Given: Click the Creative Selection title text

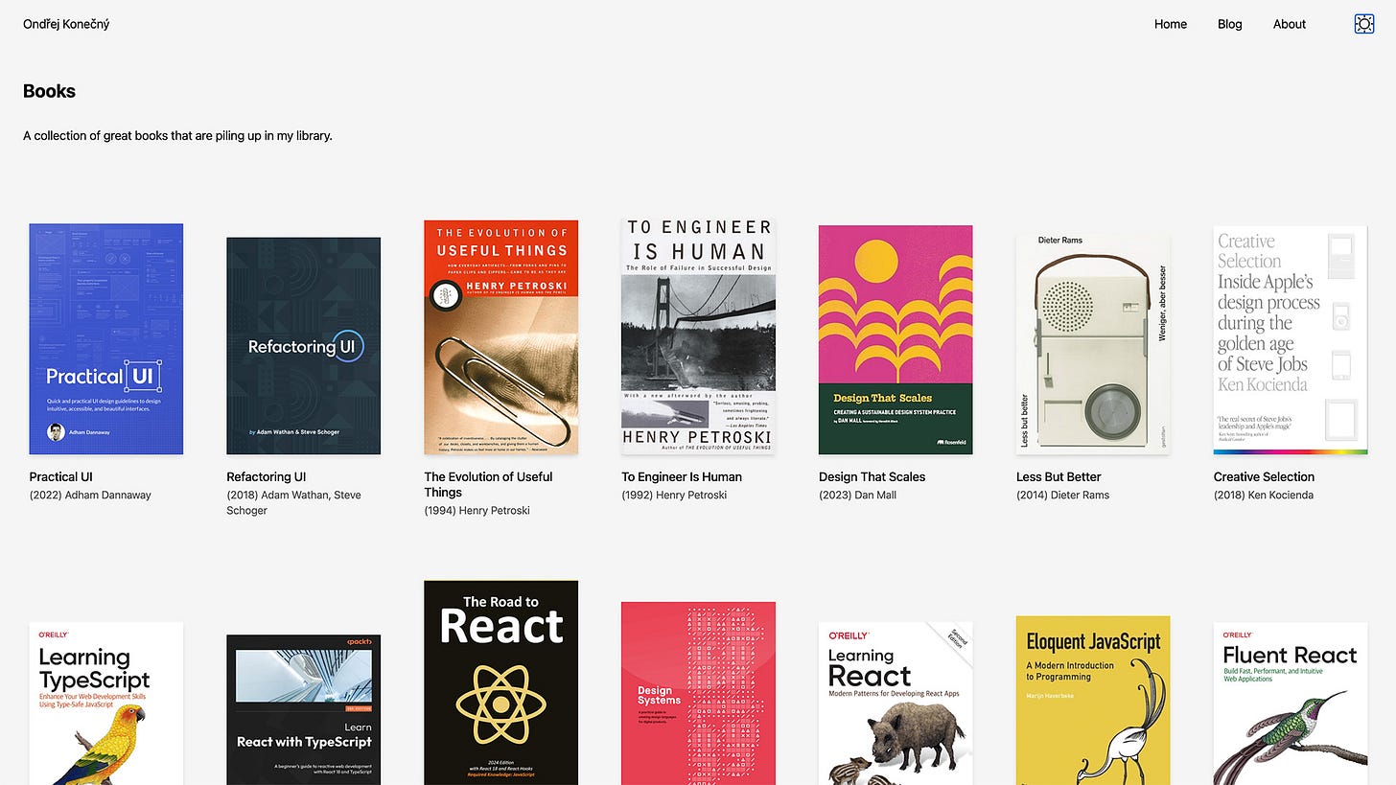Looking at the screenshot, I should pos(1264,476).
